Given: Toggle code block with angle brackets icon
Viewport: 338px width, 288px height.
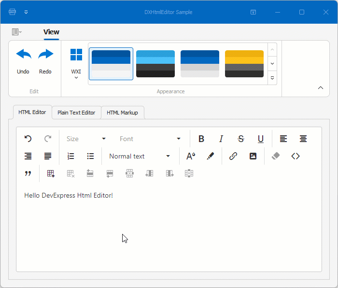Looking at the screenshot, I should [296, 156].
